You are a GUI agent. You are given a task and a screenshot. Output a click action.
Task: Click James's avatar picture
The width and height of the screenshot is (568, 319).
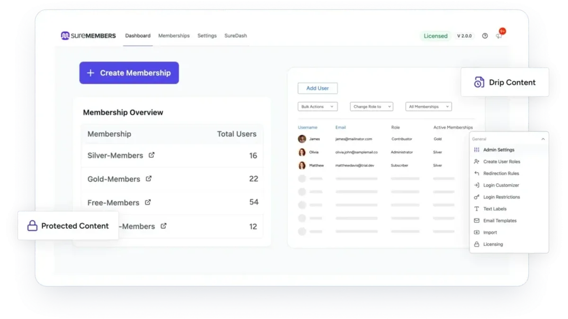point(302,139)
